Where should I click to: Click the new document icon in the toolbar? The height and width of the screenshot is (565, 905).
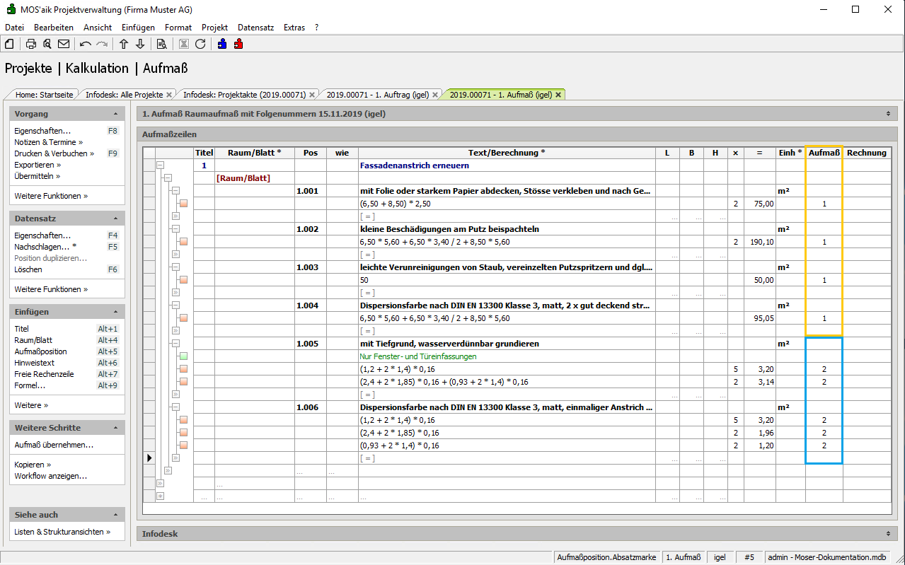pos(9,44)
